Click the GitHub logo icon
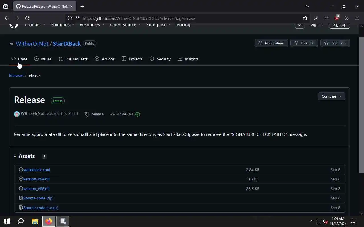This screenshot has height=227, width=364. [x=14, y=25]
